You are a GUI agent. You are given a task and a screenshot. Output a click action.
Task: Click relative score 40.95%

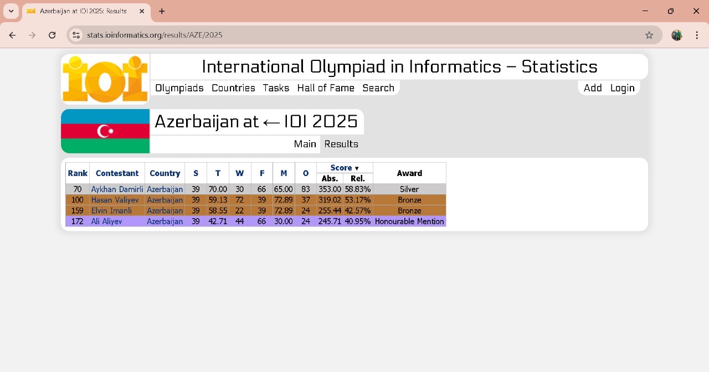pyautogui.click(x=358, y=221)
